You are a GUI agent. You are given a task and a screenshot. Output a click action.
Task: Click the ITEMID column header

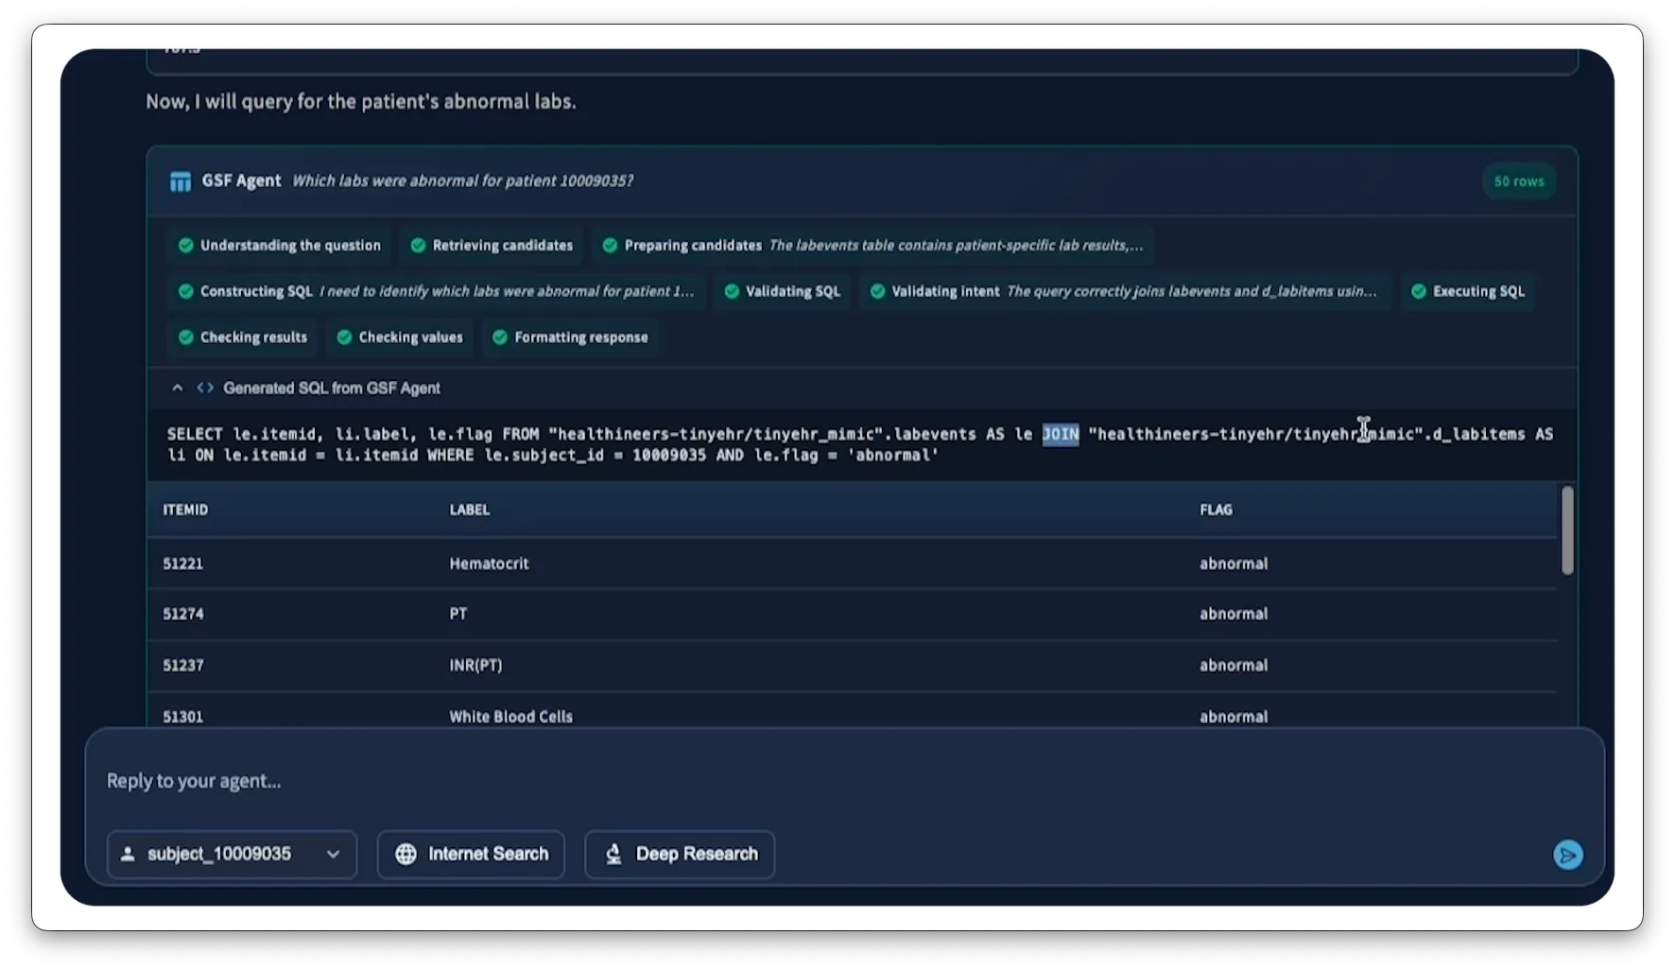[x=185, y=510]
